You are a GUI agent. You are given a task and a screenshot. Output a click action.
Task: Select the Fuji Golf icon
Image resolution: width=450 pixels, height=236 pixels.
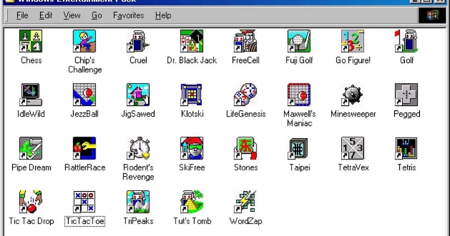[299, 41]
